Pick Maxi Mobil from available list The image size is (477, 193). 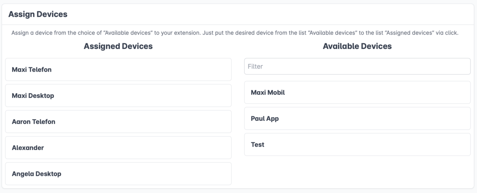(x=357, y=92)
